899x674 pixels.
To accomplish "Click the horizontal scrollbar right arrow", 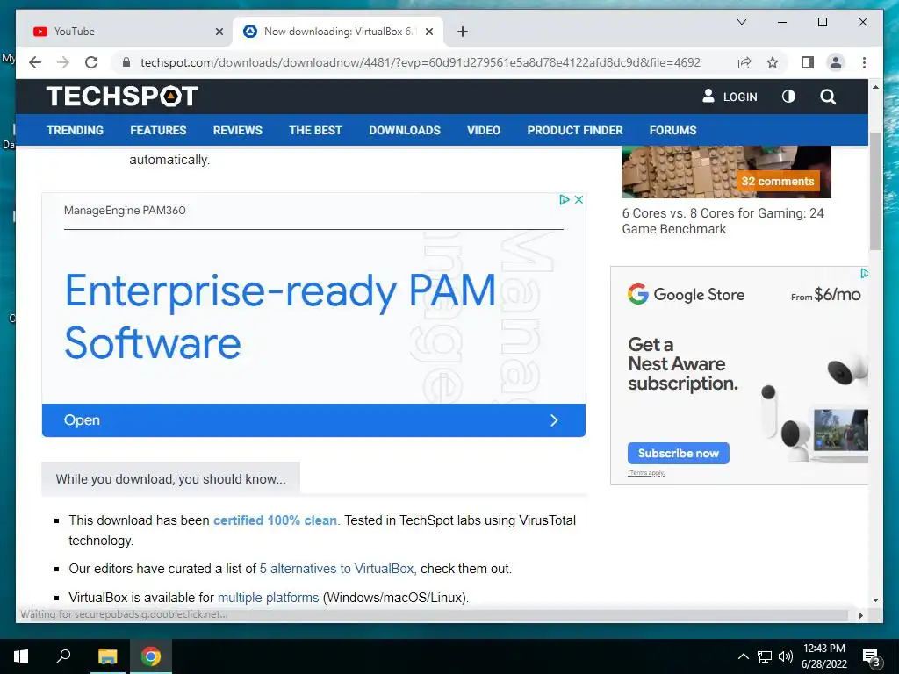I will pos(860,615).
